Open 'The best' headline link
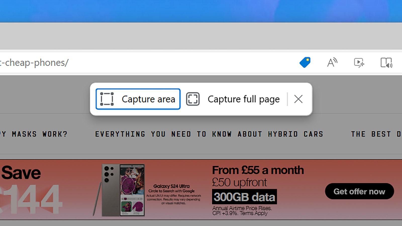This screenshot has width=402, height=226. pos(376,134)
